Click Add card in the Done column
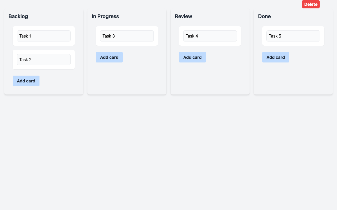337x210 pixels. (275, 57)
